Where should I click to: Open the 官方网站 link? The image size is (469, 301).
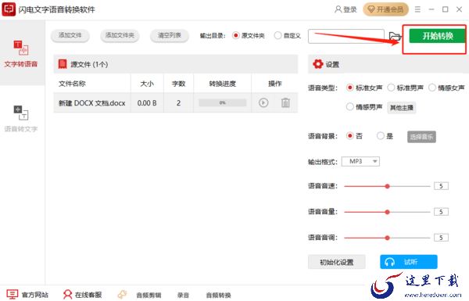(x=27, y=295)
